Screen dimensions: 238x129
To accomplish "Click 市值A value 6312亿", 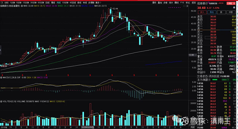I will tap(232, 56).
